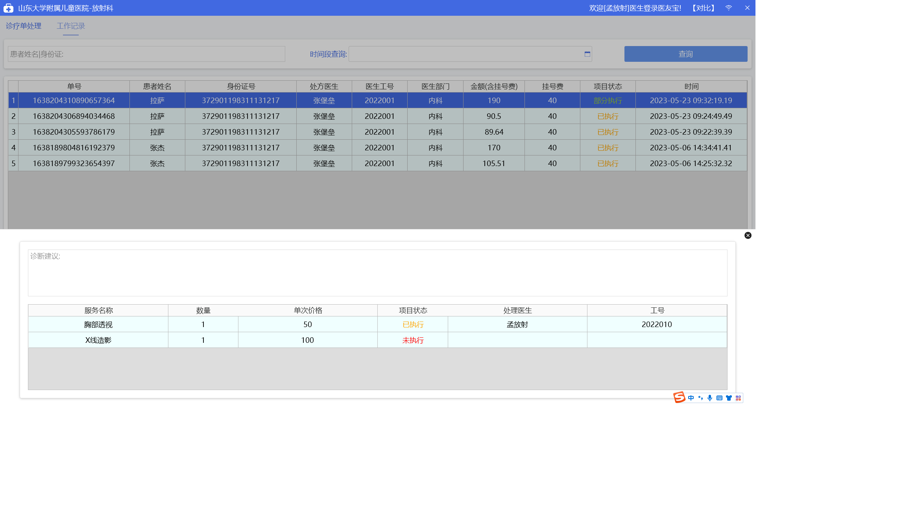916x527 pixels.
Task: Click timestamp 2023-05-23 09:24:49.49
Action: [x=691, y=116]
